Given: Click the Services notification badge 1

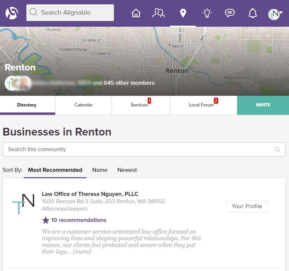Looking at the screenshot, I should [x=149, y=101].
